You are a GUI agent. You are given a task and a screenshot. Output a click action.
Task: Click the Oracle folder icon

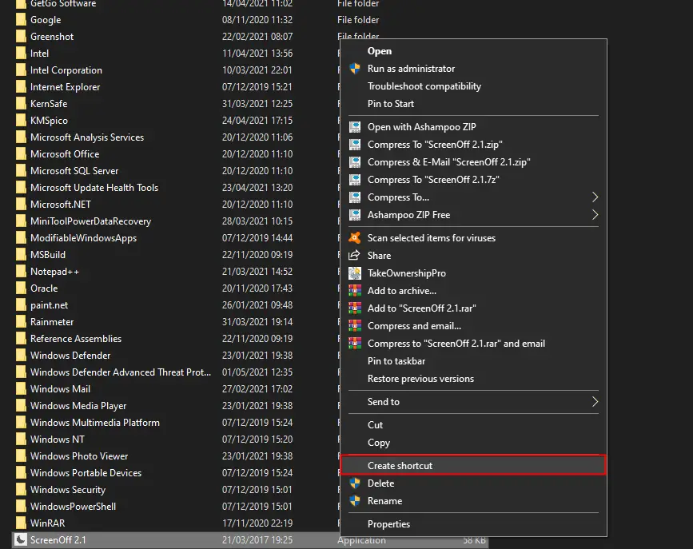pyautogui.click(x=20, y=288)
